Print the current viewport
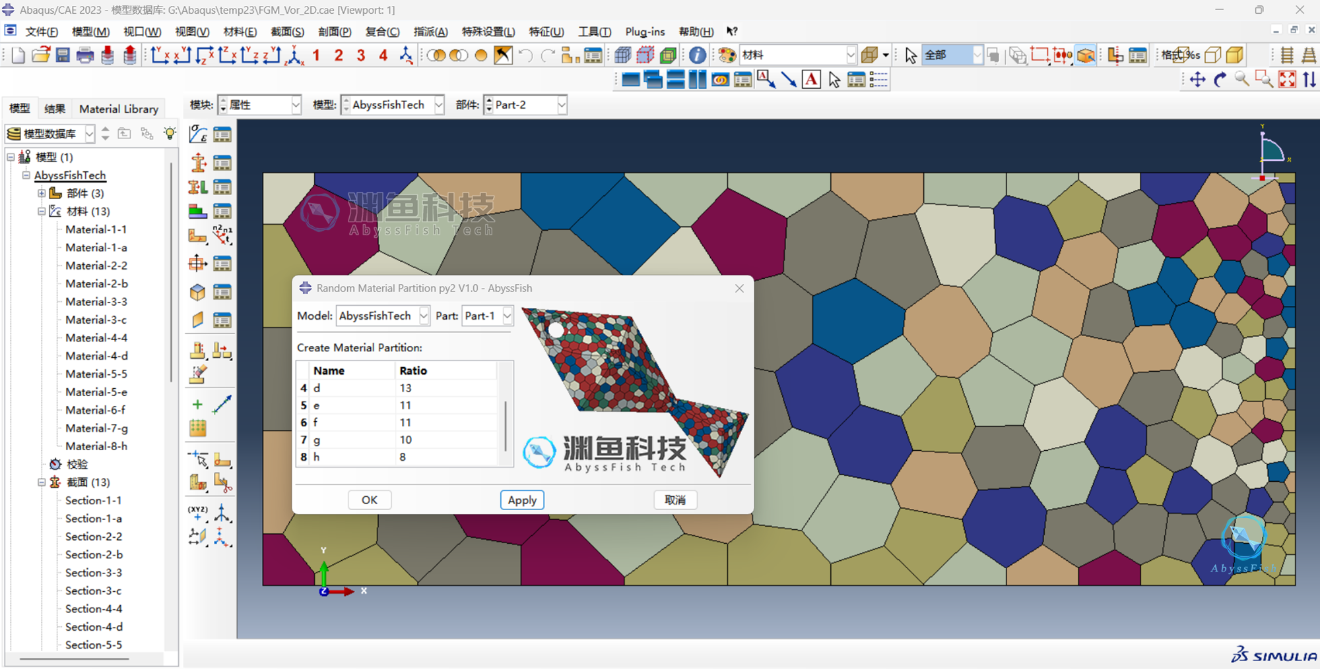This screenshot has height=669, width=1320. (85, 55)
